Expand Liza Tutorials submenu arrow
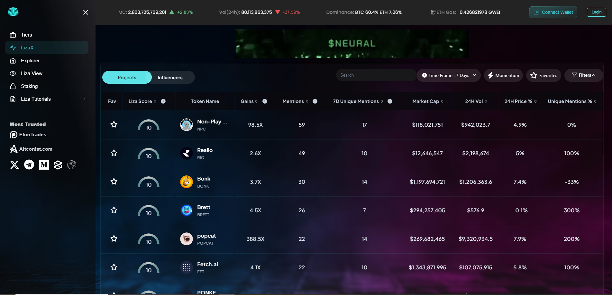The image size is (612, 295). 84,99
